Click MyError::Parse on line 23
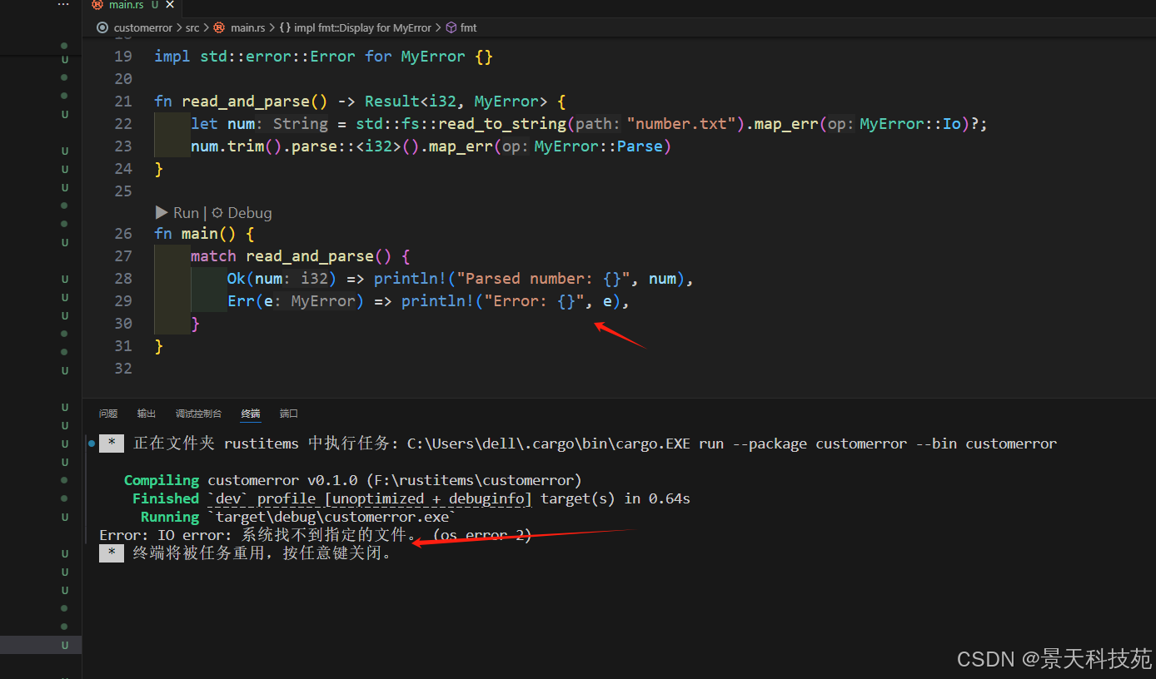Screen dimensions: 1156x679 point(598,146)
